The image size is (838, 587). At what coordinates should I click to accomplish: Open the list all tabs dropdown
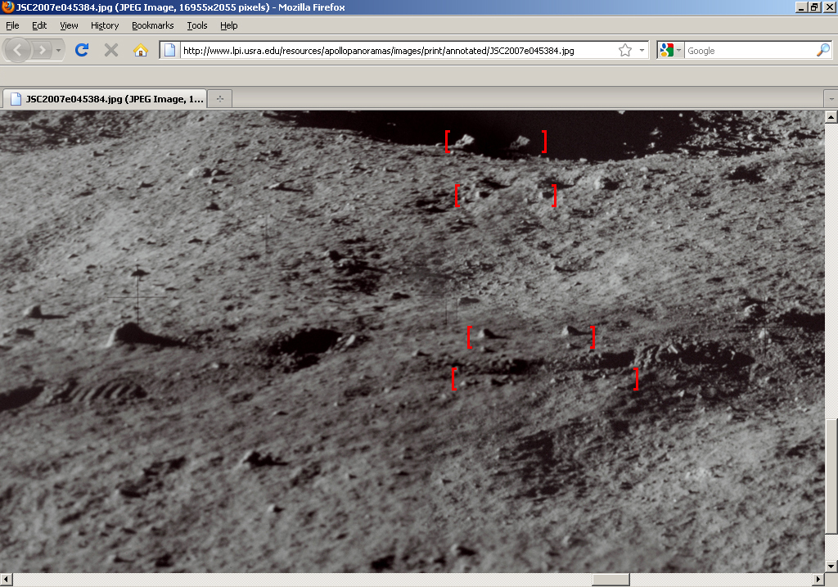(831, 99)
